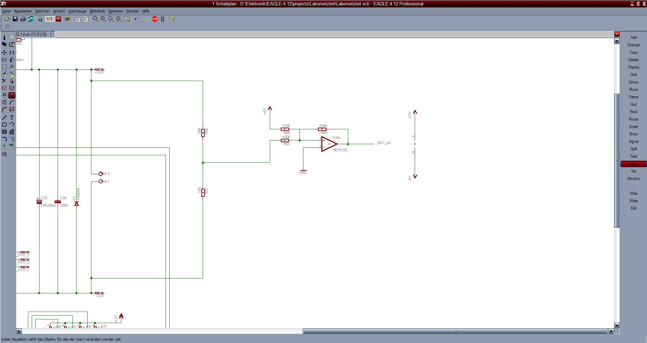The image size is (647, 343).
Task: Open the Zeichnen menu
Action: pos(42,11)
